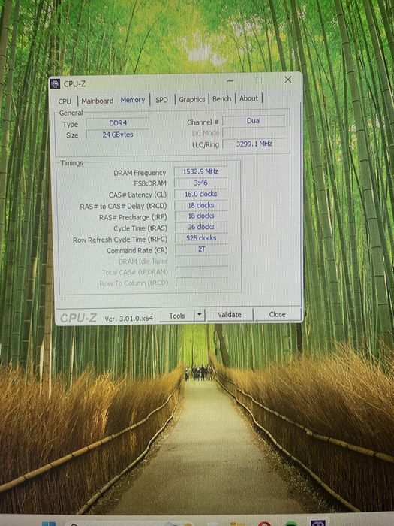Image resolution: width=394 pixels, height=526 pixels.
Task: Click the tRCD 18 clocks value
Action: (201, 205)
